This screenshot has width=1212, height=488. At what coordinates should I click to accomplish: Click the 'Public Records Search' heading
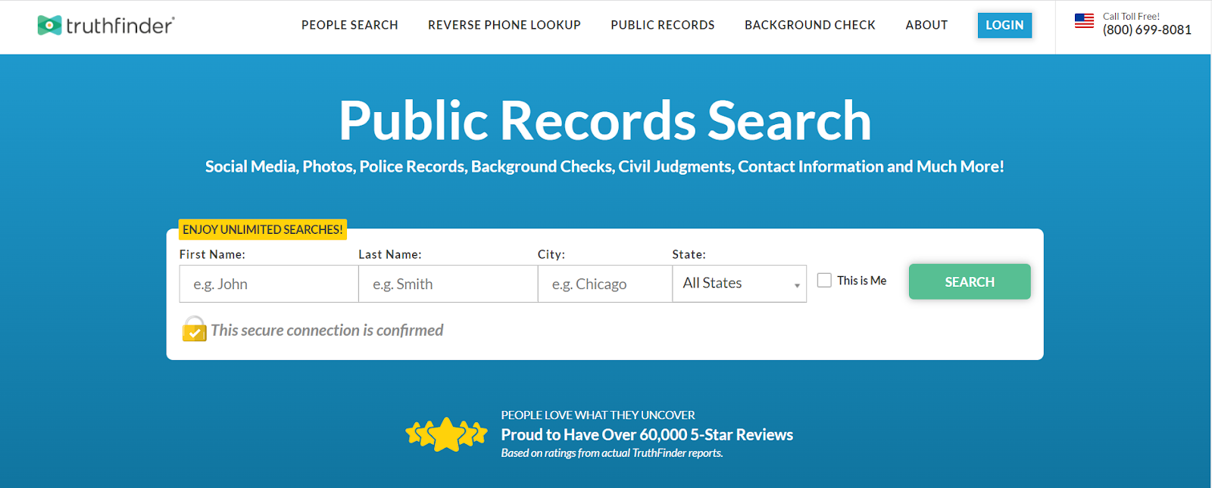605,120
